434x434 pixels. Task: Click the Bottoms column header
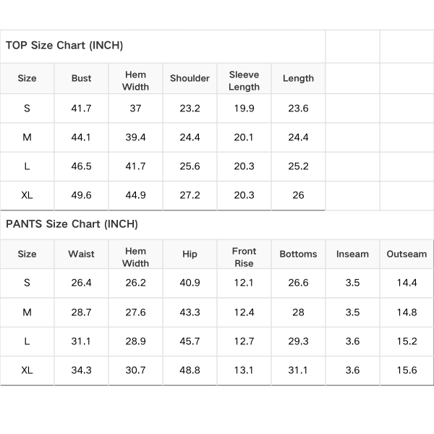[x=298, y=254]
